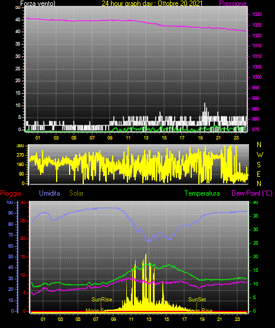Click the 'SunRise' marker label

(x=102, y=300)
